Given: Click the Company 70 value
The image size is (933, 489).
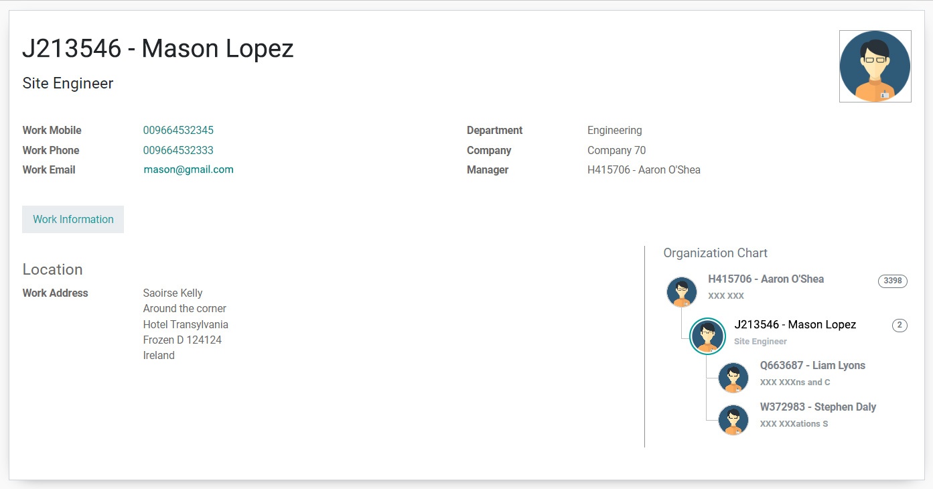Looking at the screenshot, I should pyautogui.click(x=616, y=150).
